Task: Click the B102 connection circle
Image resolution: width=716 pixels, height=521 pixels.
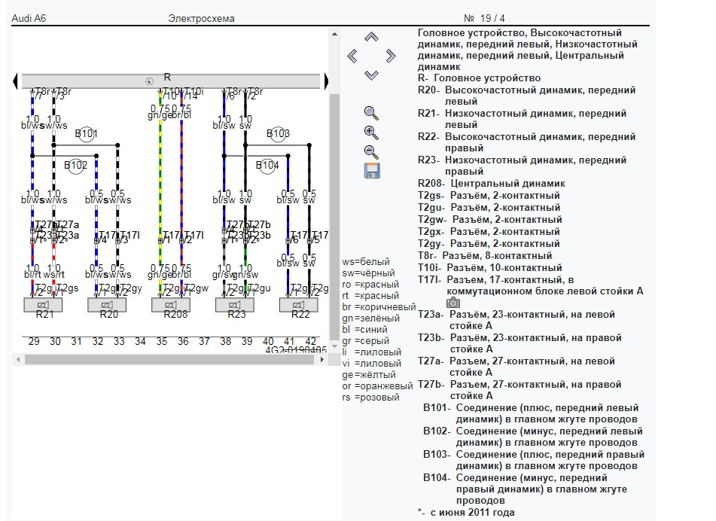Action: click(75, 165)
